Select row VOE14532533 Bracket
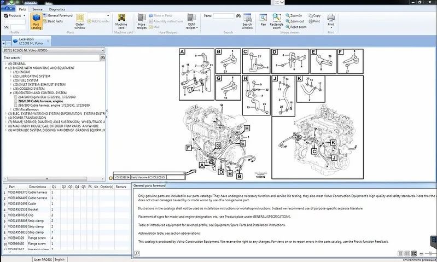Image resolution: width=437 pixels, height=262 pixels. click(67, 209)
